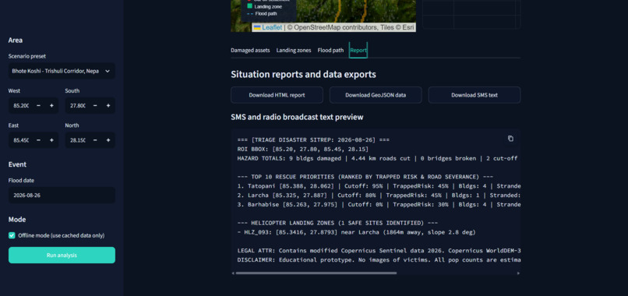Open the Leaflet attribution link
This screenshot has width=628, height=296.
(x=272, y=27)
